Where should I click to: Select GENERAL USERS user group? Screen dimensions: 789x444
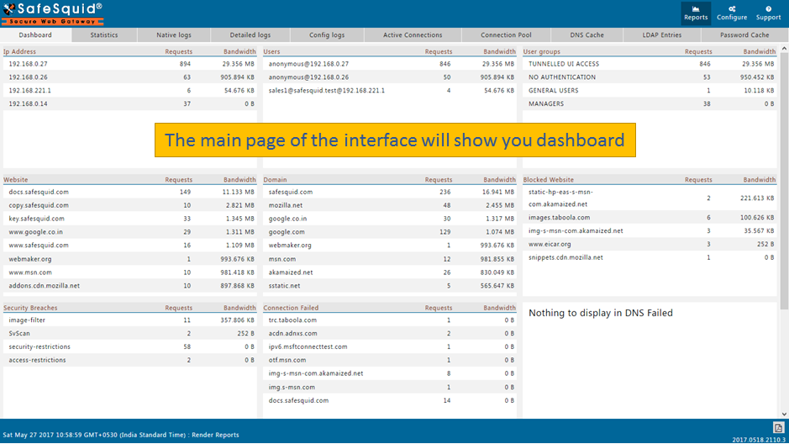[x=650, y=91]
